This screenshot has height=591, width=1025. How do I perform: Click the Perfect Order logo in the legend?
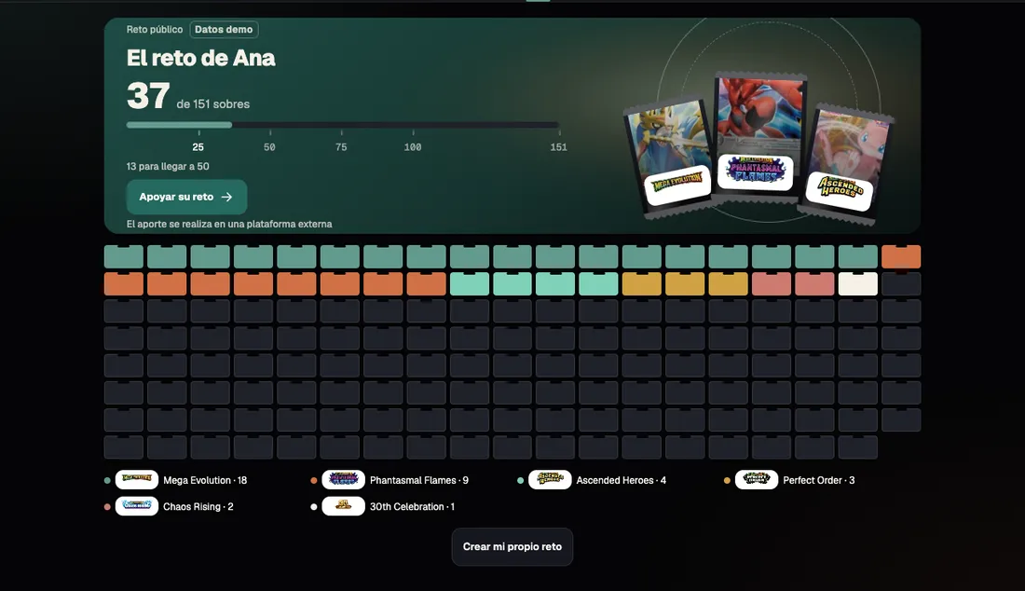click(x=757, y=480)
